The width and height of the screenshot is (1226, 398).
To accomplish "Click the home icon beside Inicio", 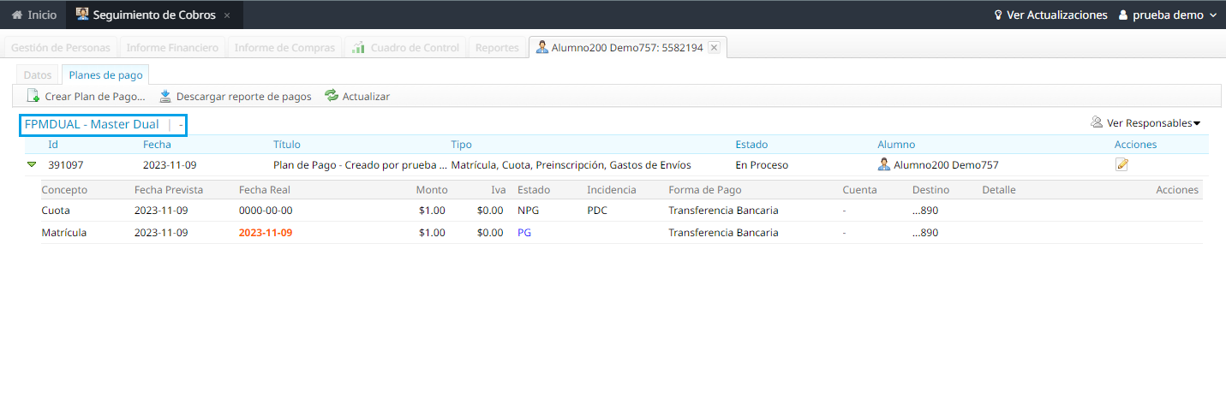I will [16, 15].
